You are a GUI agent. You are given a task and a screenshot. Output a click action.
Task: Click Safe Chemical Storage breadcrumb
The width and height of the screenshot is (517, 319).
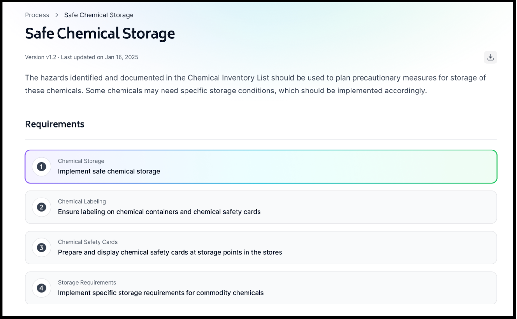(x=99, y=15)
